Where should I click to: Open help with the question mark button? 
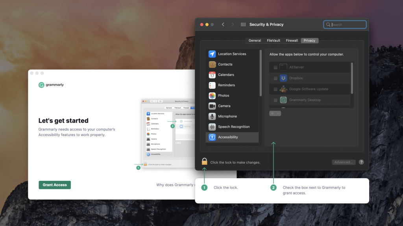pos(361,162)
